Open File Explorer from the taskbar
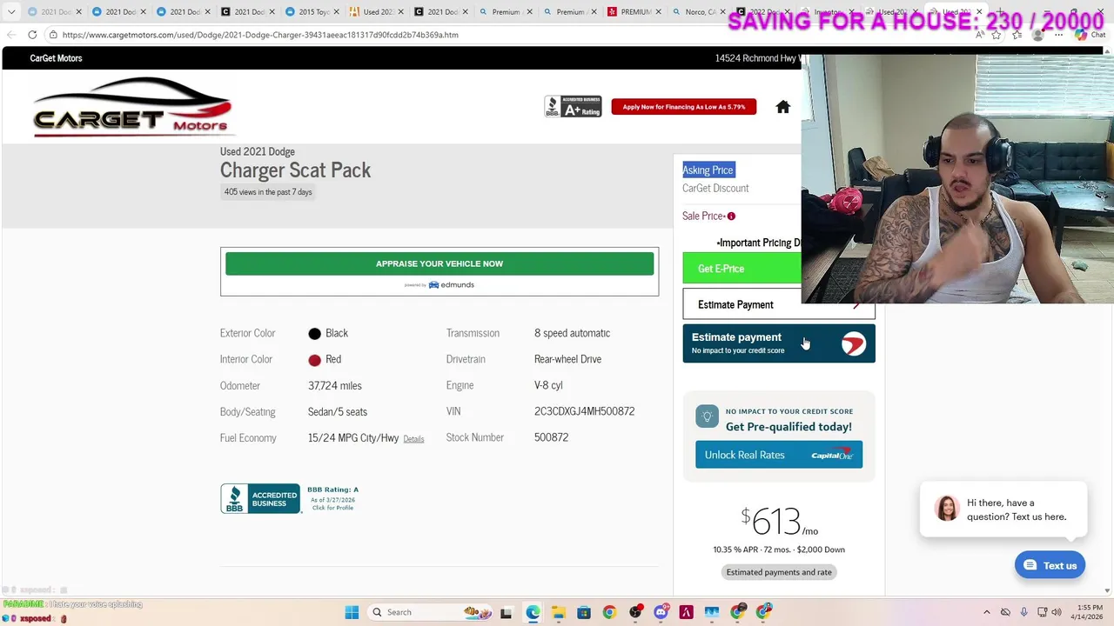1114x626 pixels. [x=558, y=612]
